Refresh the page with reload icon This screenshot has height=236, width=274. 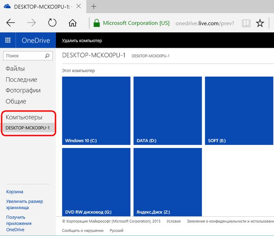point(52,23)
